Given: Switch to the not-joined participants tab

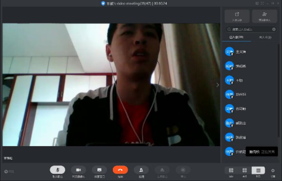Looking at the screenshot, I should coord(265,37).
